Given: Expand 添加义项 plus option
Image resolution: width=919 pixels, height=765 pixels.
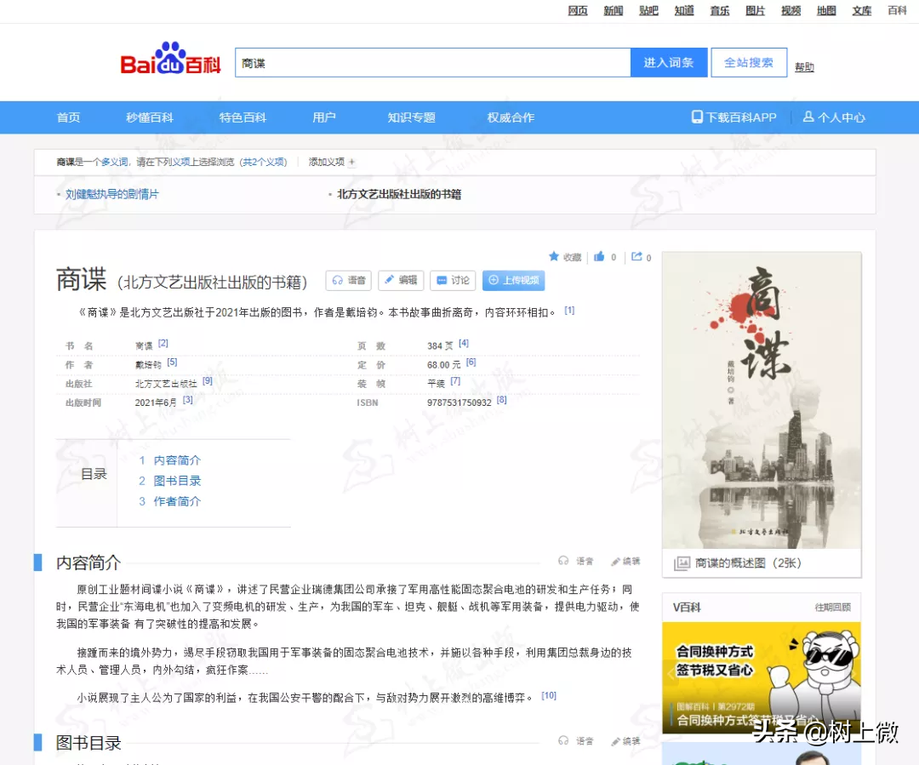Looking at the screenshot, I should coord(332,162).
